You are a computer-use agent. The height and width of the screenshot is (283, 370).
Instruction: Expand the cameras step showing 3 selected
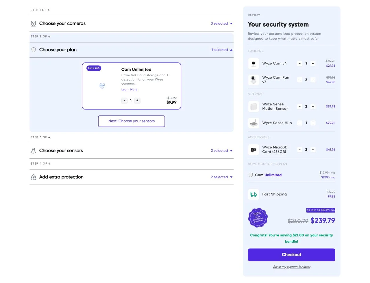[x=222, y=24]
